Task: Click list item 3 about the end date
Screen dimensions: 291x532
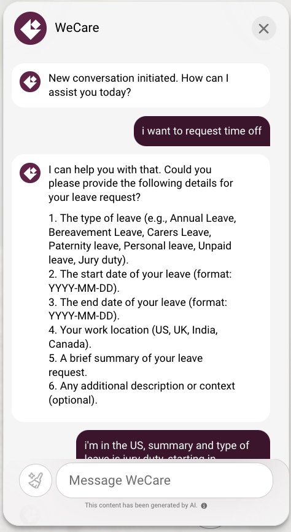Action: click(x=138, y=309)
